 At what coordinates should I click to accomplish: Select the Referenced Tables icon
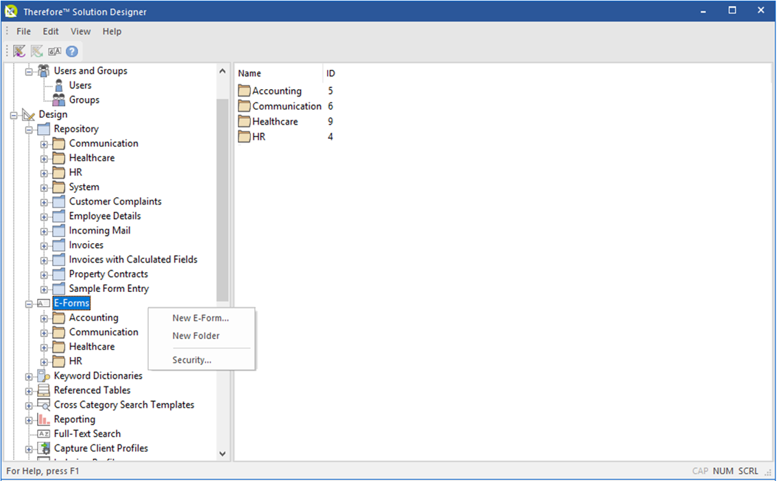pyautogui.click(x=43, y=390)
